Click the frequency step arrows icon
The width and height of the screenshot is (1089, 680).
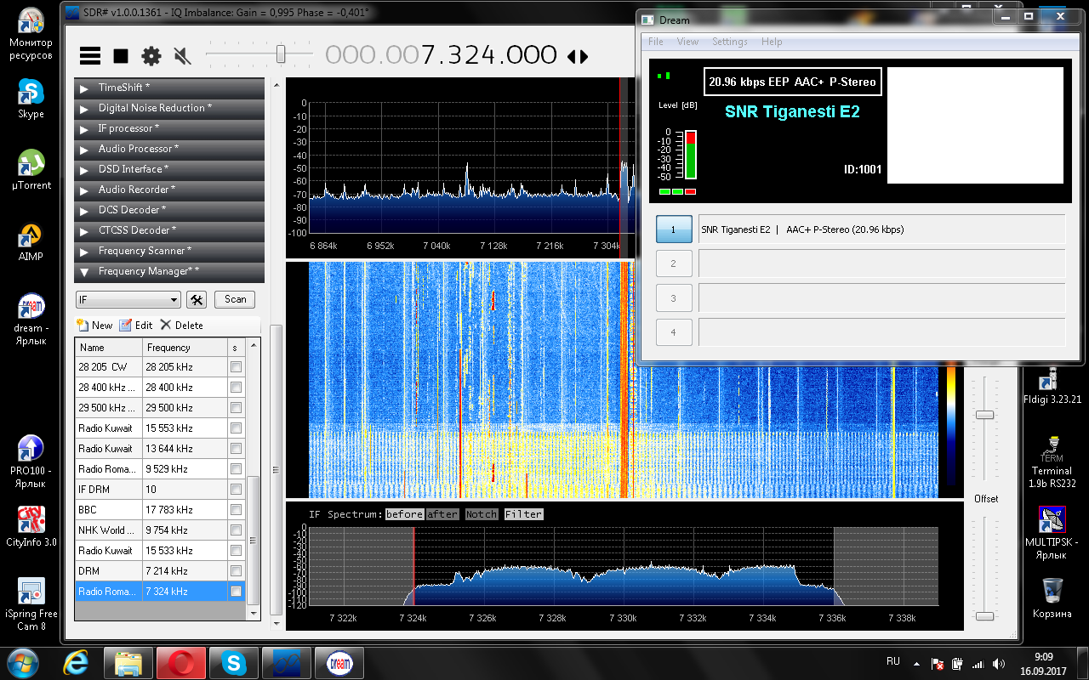578,56
